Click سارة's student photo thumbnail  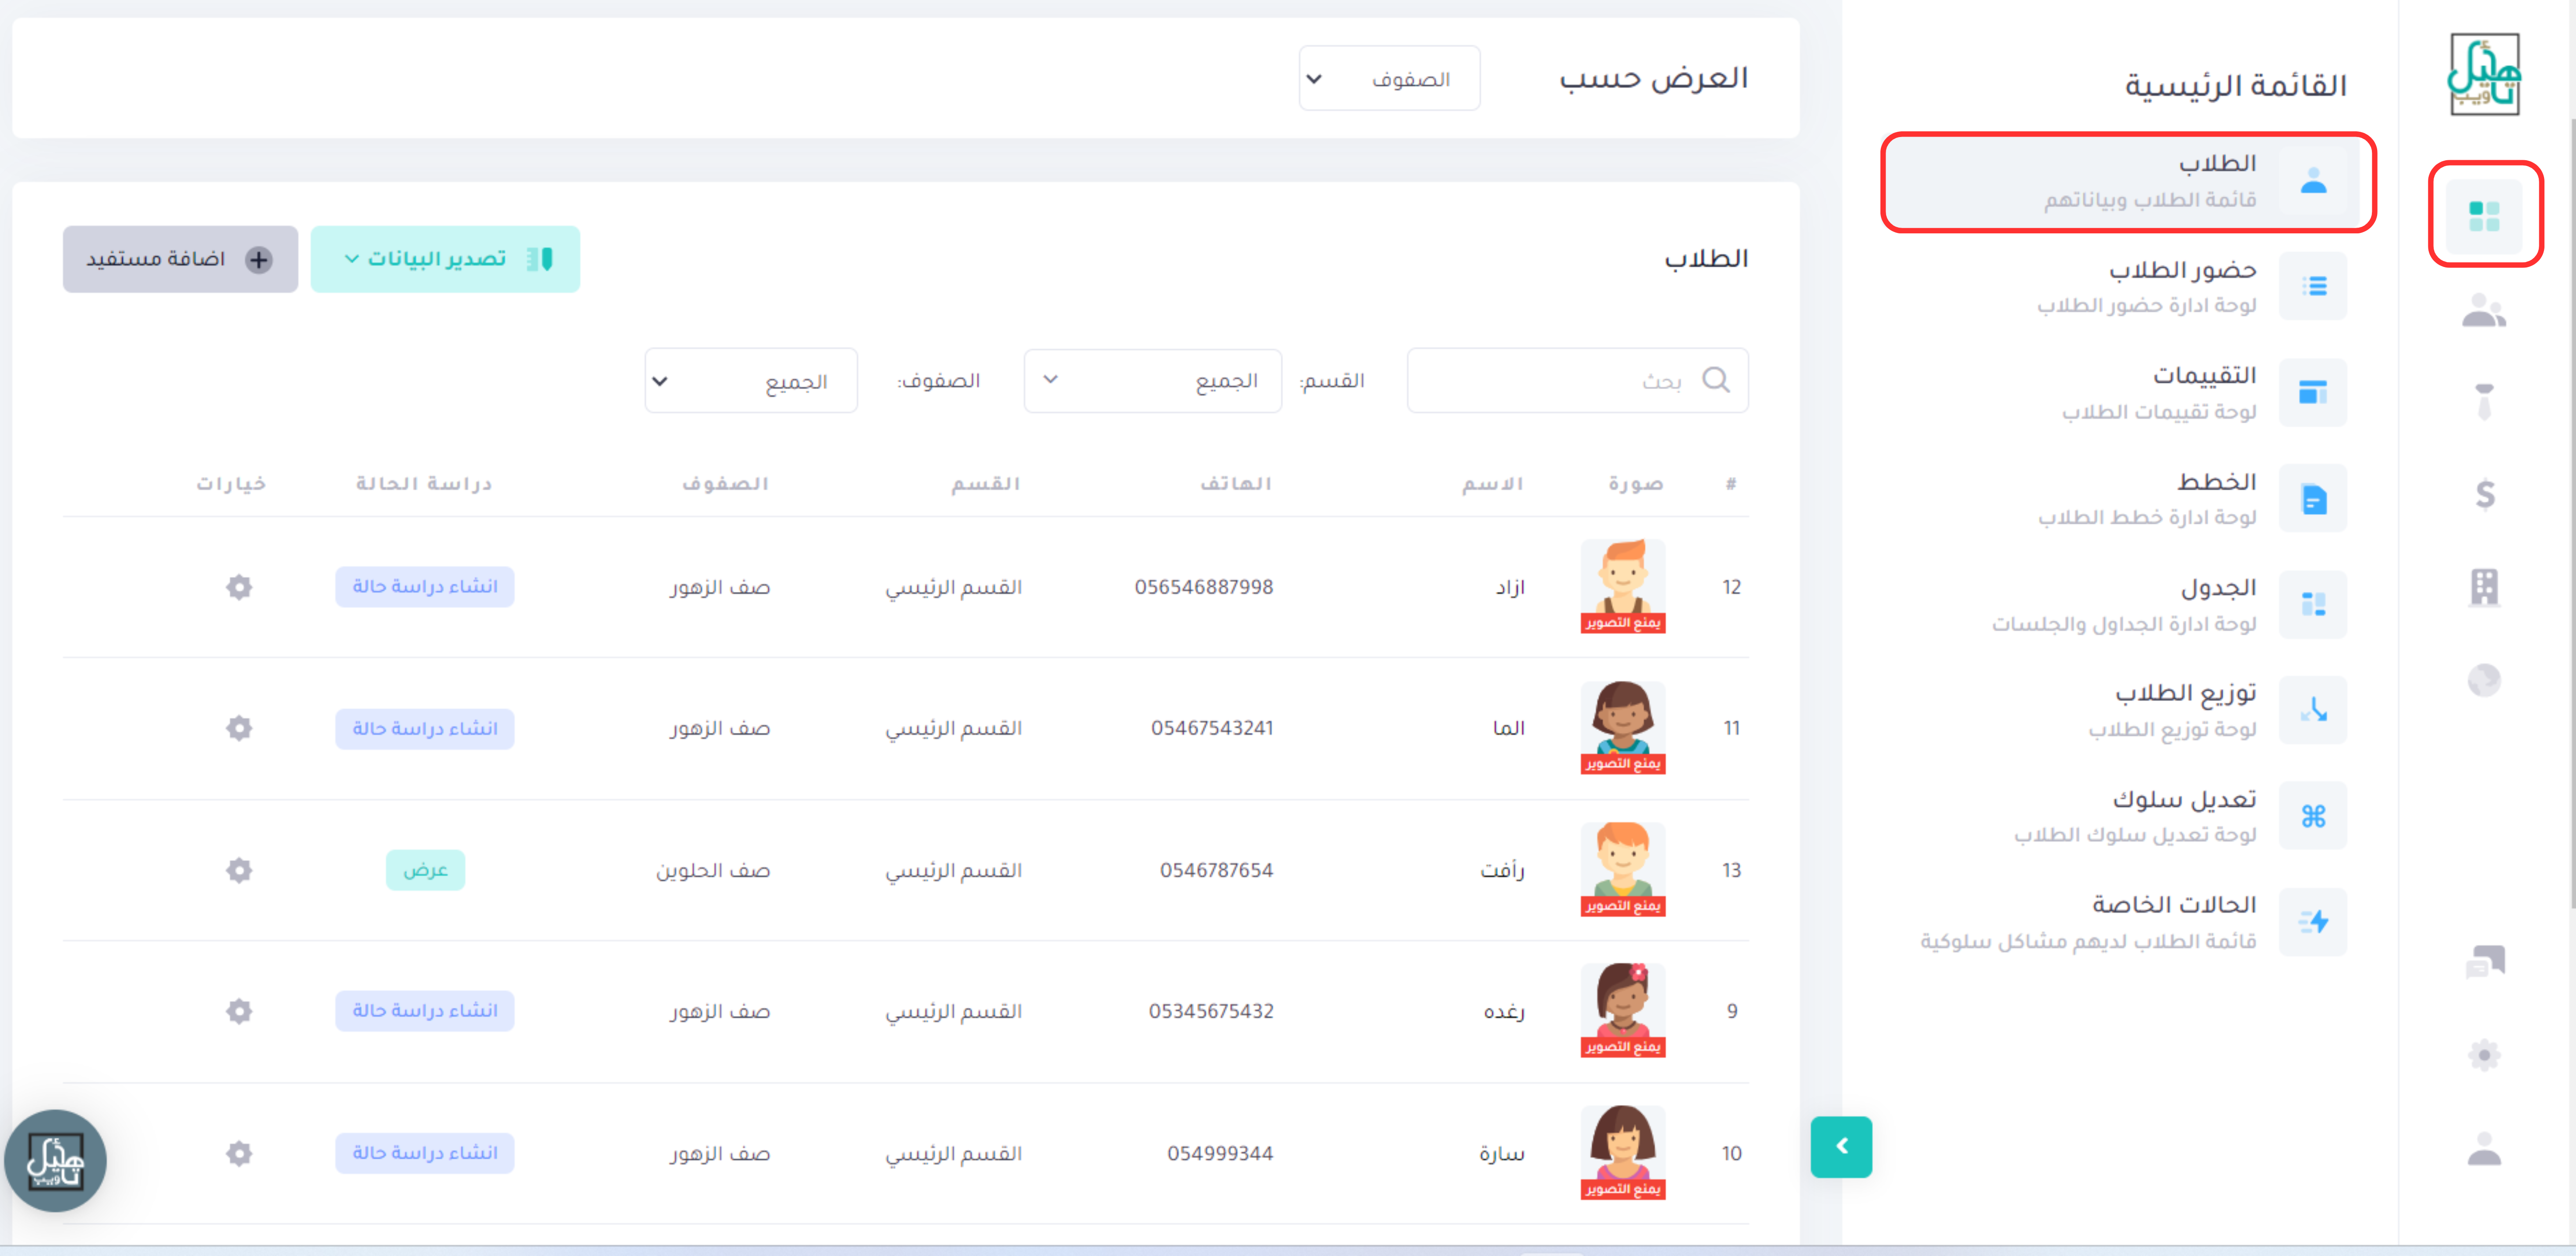(x=1622, y=1152)
